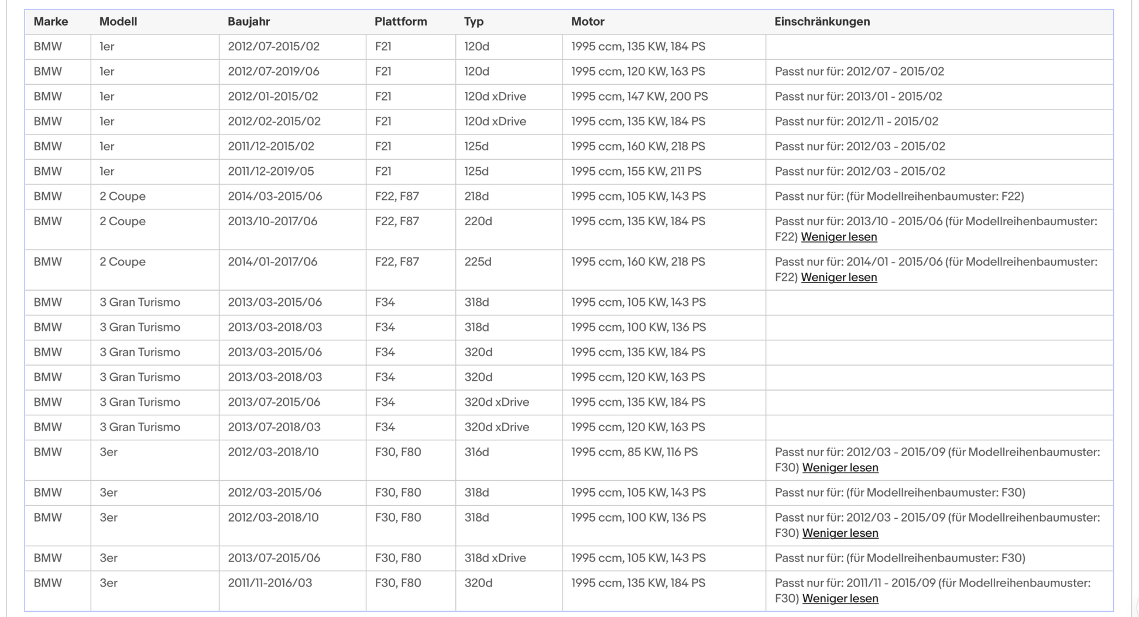The height and width of the screenshot is (617, 1139).
Task: Collapse the 316d restriction text with Weniger lesen
Action: pyautogui.click(x=840, y=467)
